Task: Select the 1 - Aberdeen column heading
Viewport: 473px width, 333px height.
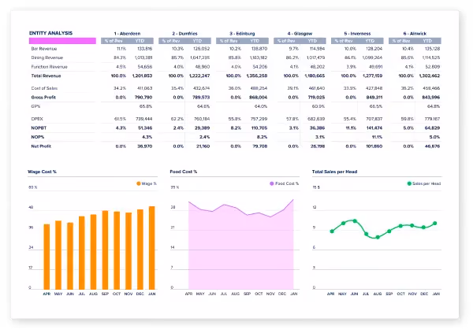Action: (127, 33)
